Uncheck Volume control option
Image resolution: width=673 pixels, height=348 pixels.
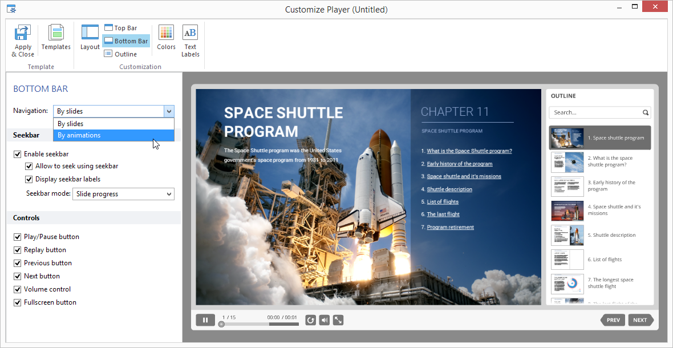pos(17,289)
